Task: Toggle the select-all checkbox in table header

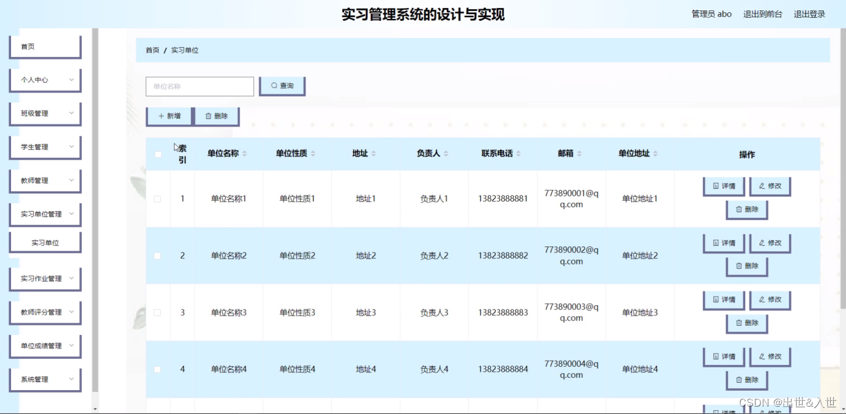Action: [x=158, y=154]
